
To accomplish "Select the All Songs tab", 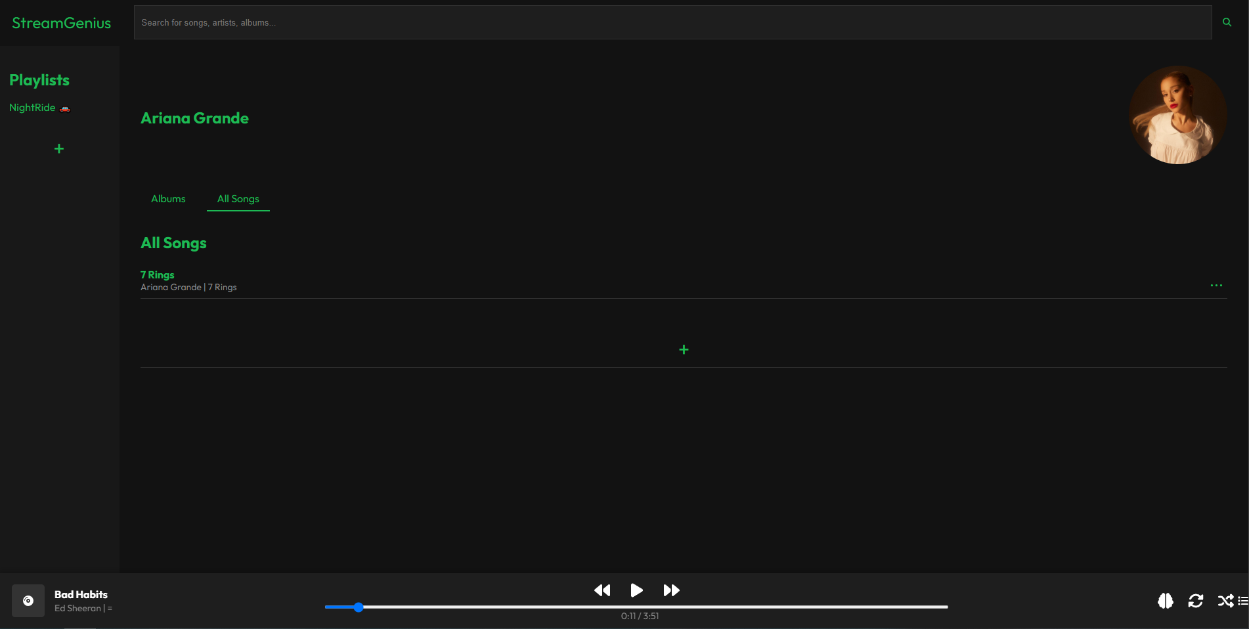I will point(238,199).
